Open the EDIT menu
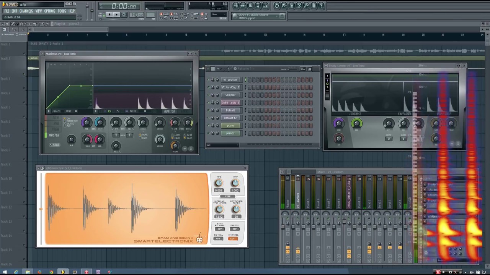 tap(14, 11)
